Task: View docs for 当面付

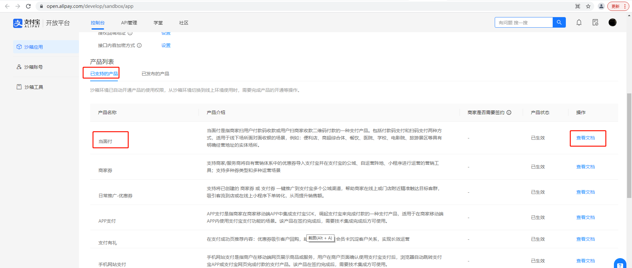Action: 586,138
